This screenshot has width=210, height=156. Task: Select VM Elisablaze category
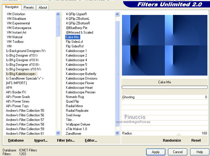point(16,19)
